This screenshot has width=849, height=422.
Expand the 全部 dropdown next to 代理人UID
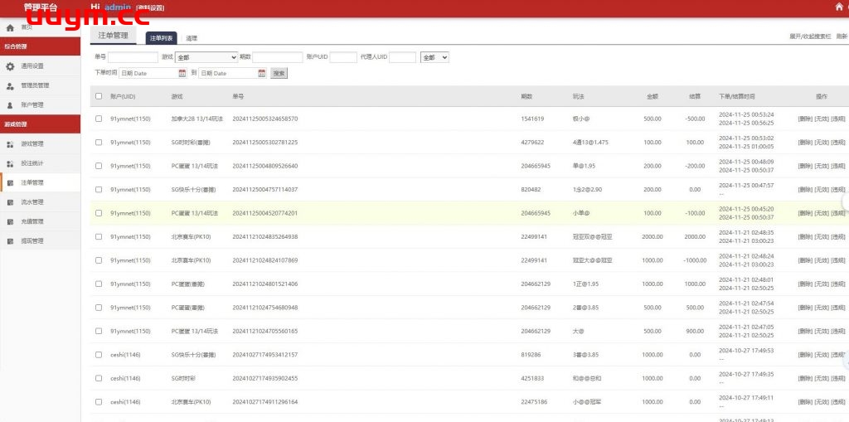434,57
